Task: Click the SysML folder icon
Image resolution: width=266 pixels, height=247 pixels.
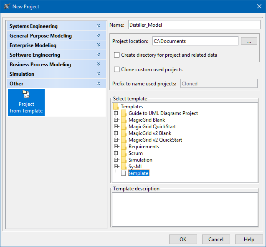Action: pos(124,167)
